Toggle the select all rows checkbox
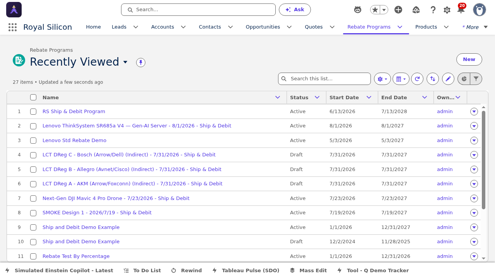The image size is (495, 278). click(x=33, y=97)
